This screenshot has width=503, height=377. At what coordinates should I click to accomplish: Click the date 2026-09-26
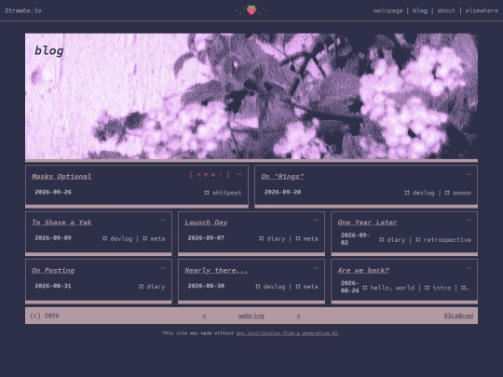point(53,192)
